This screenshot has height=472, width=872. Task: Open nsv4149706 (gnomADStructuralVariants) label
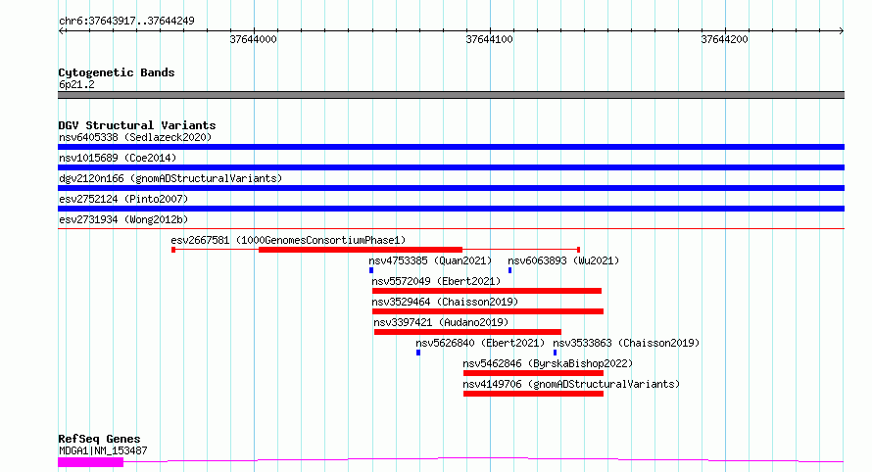[x=571, y=384]
